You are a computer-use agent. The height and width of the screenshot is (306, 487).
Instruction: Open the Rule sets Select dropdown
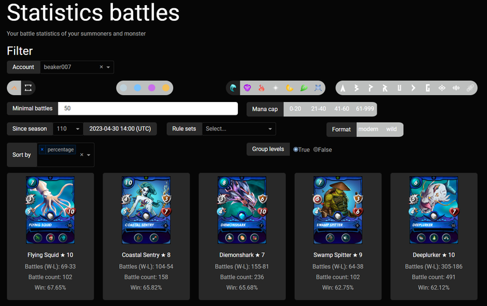tap(239, 129)
